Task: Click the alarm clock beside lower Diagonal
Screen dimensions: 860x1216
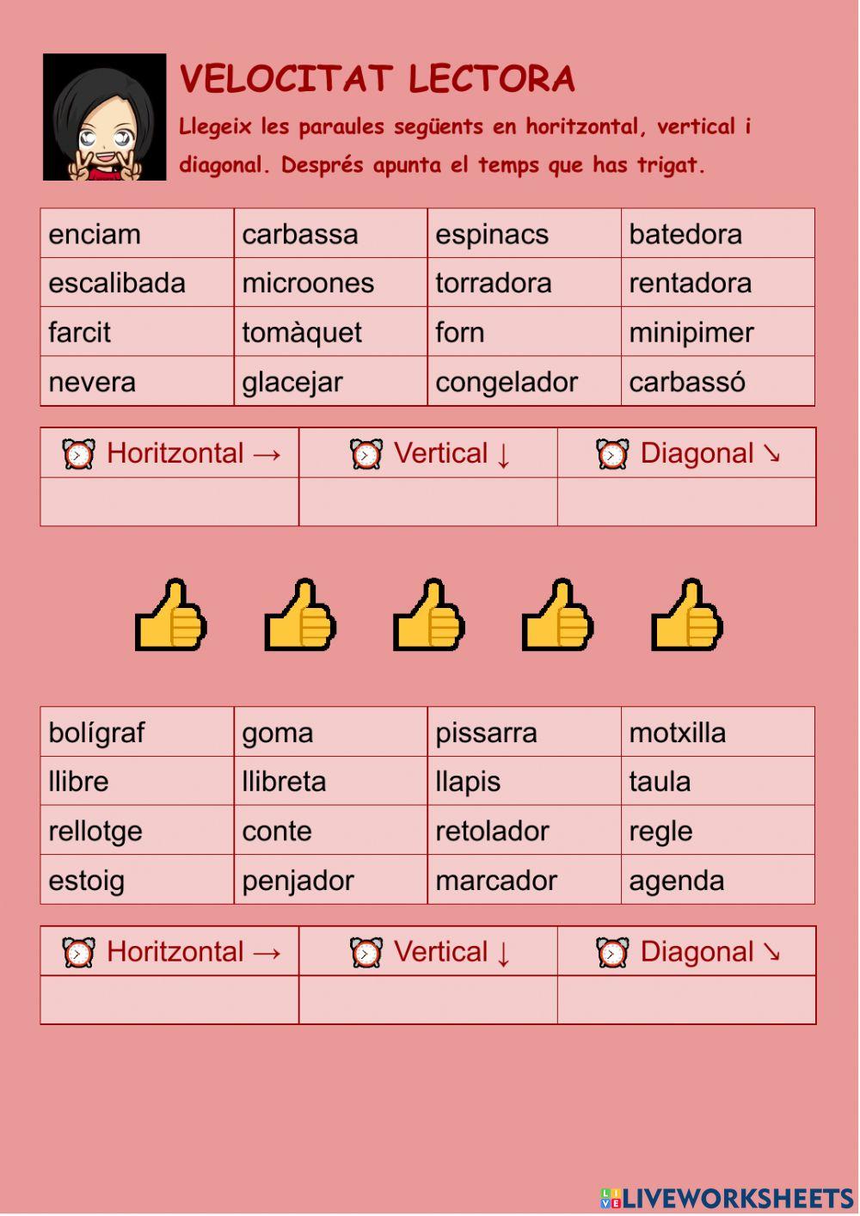Action: pos(612,952)
